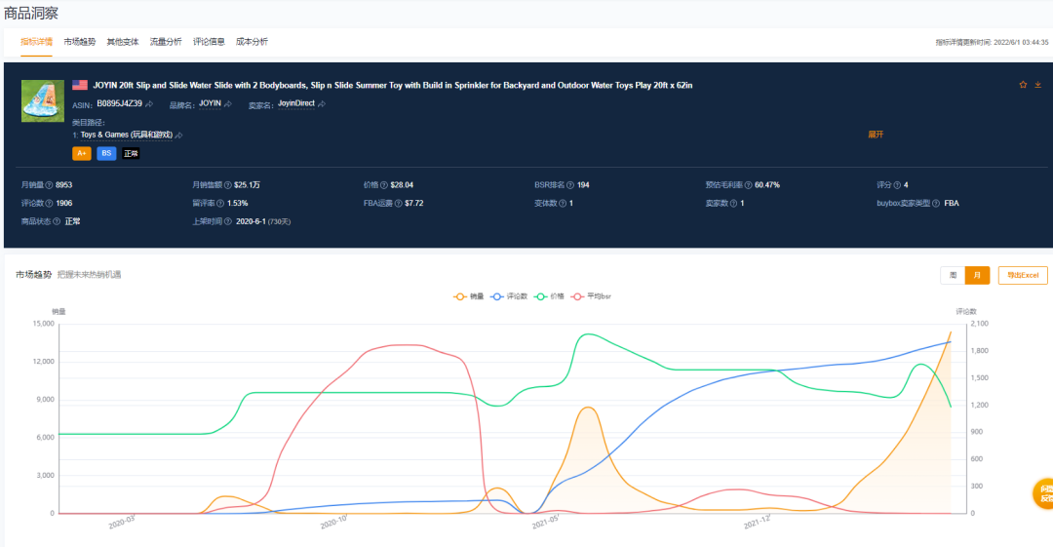
Task: Click the help icon beside 留评率
Action: [220, 203]
